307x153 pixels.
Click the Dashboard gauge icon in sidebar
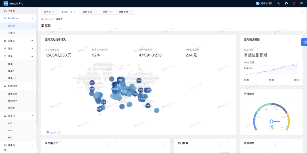point(5,18)
